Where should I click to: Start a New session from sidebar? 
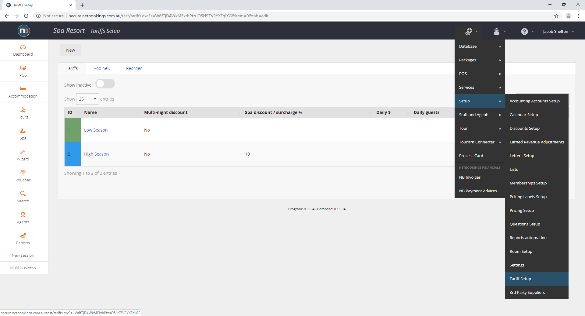[23, 256]
